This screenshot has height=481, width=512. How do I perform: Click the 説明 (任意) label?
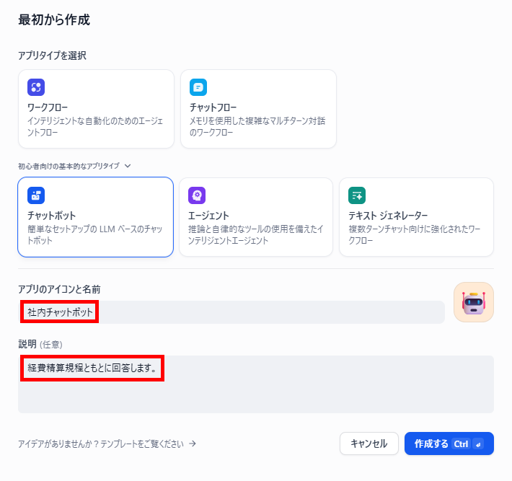tap(40, 344)
